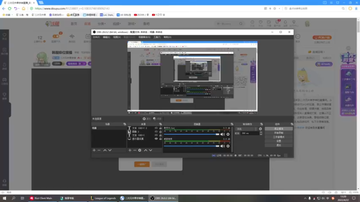Toggle lock on the 图像 2 image source
Image resolution: width=360 pixels, height=202 pixels.
click(x=161, y=132)
